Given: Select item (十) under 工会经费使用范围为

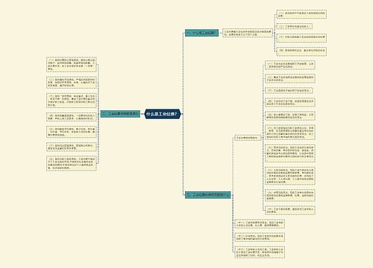Looking at the screenshot, I should (290, 211).
